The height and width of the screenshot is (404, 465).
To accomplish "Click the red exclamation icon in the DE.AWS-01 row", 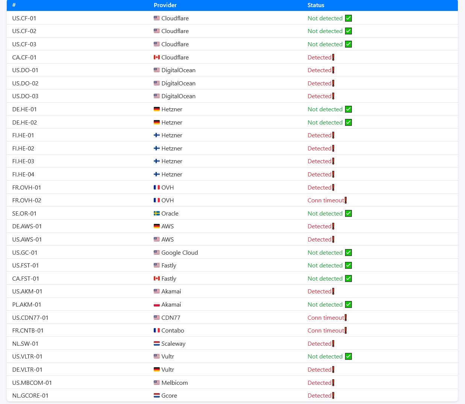I will (x=333, y=226).
